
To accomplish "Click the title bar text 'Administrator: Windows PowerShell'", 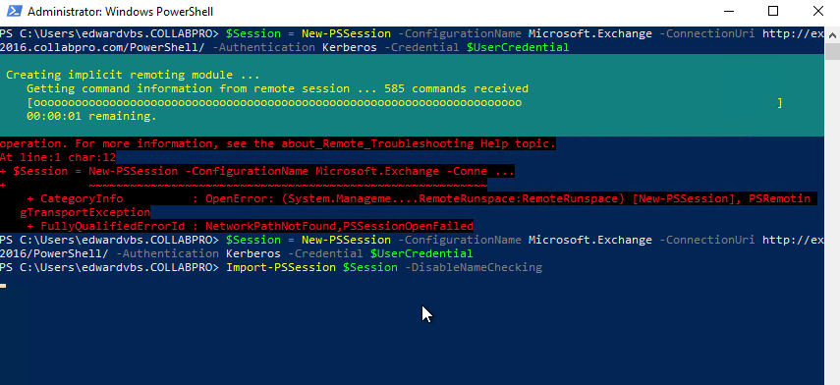I will pyautogui.click(x=120, y=11).
